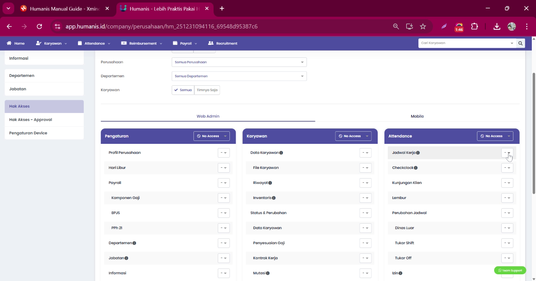The image size is (536, 281).
Task: Open the Informasi sidebar item
Action: (x=44, y=58)
